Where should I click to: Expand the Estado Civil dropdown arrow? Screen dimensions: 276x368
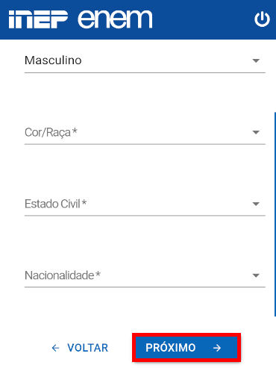256,204
